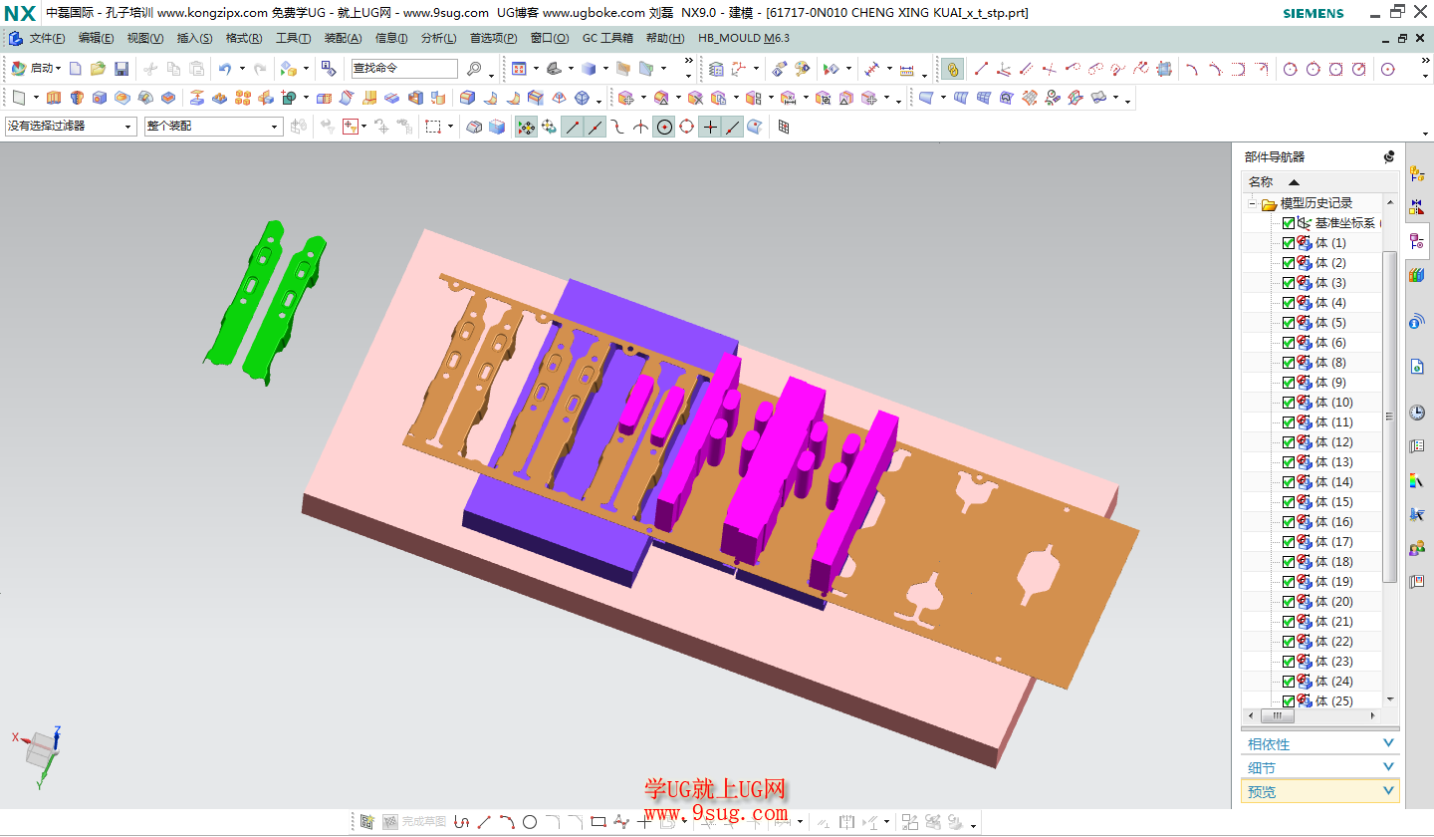Screen dimensions: 1434x837
Task: Undo the last action
Action: point(225,68)
